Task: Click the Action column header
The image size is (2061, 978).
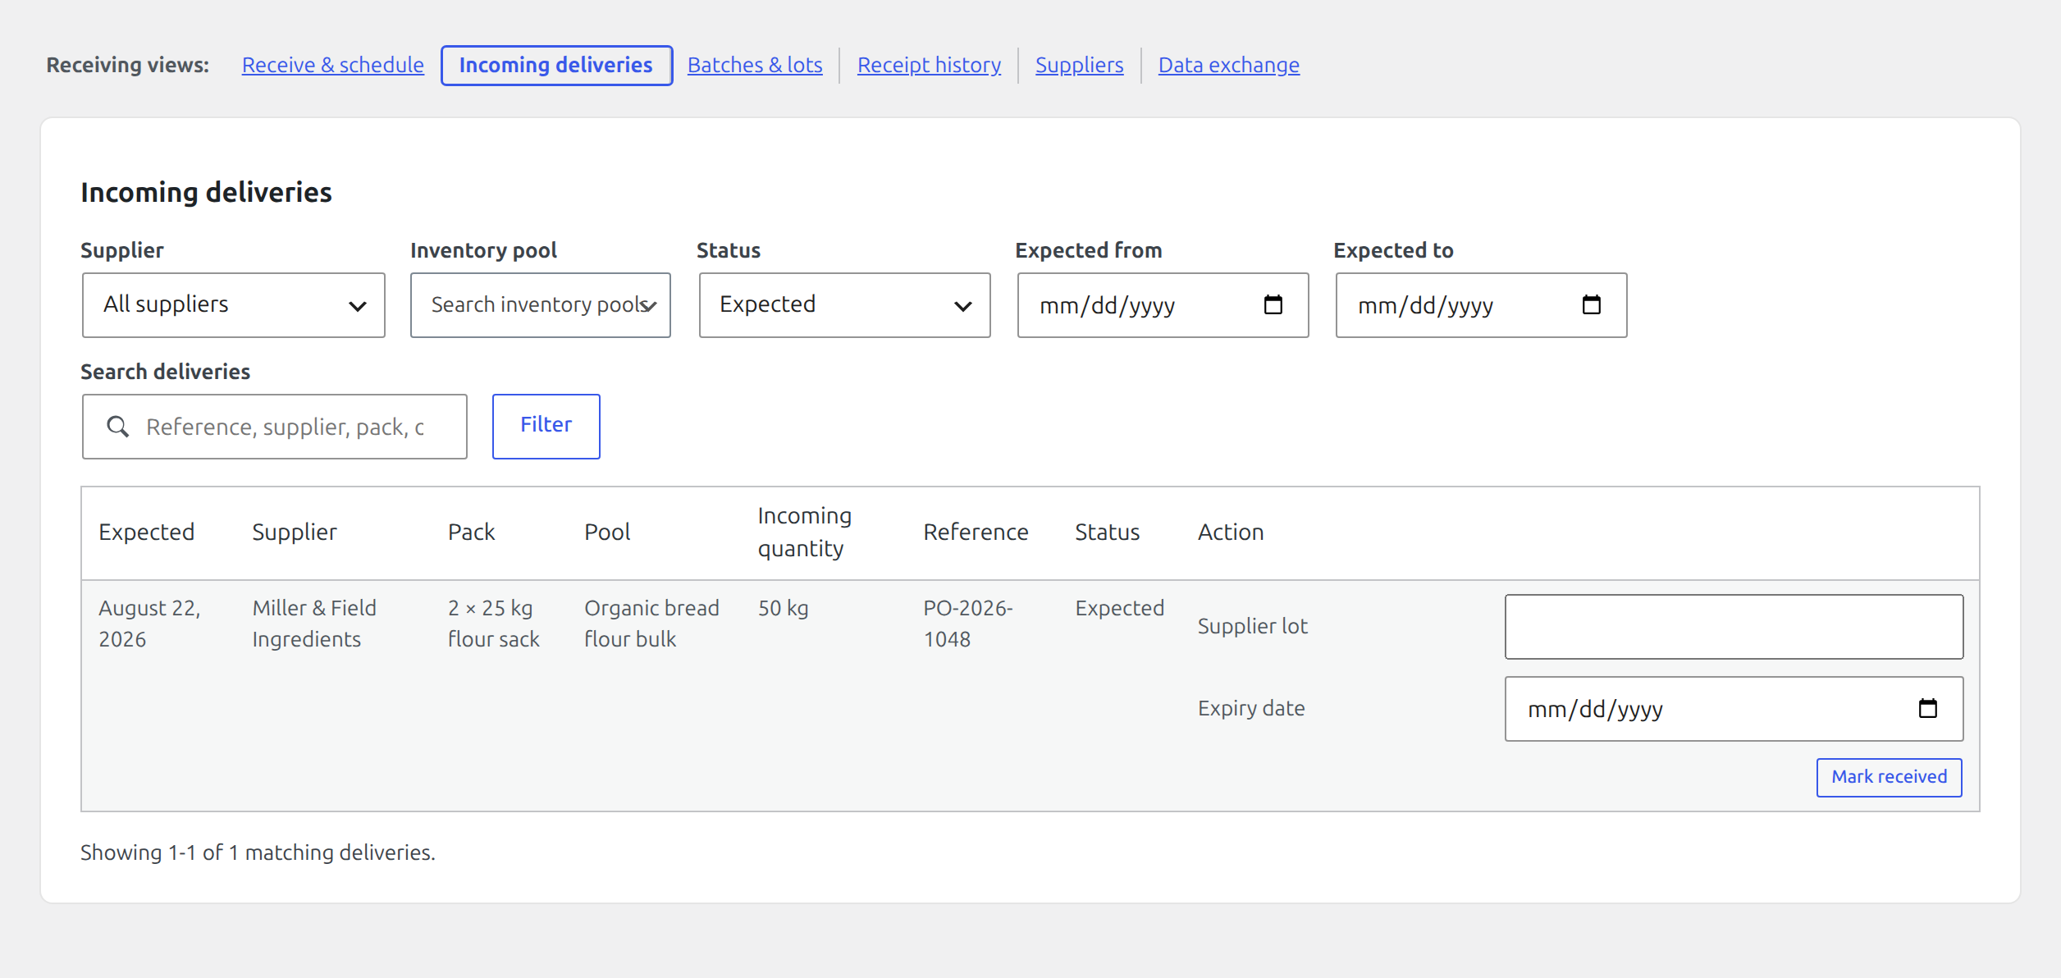Action: 1230,532
